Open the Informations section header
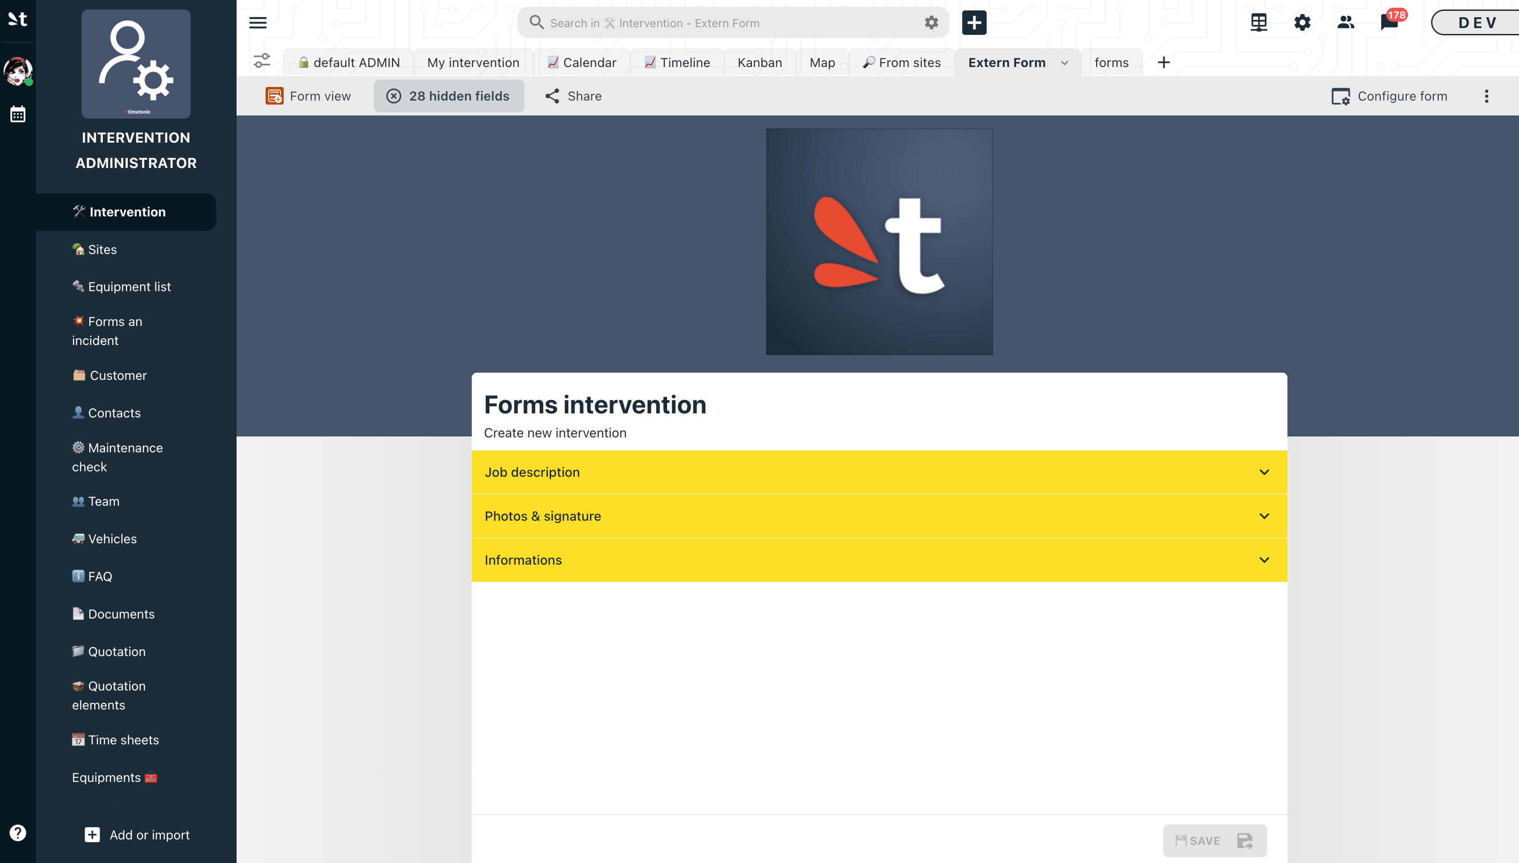The height and width of the screenshot is (863, 1519). point(879,560)
